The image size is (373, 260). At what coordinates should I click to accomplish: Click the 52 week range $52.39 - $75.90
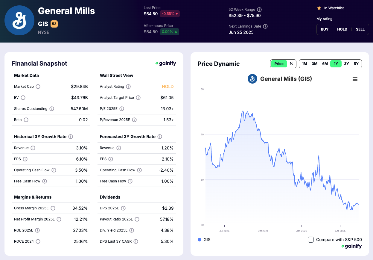(x=245, y=16)
